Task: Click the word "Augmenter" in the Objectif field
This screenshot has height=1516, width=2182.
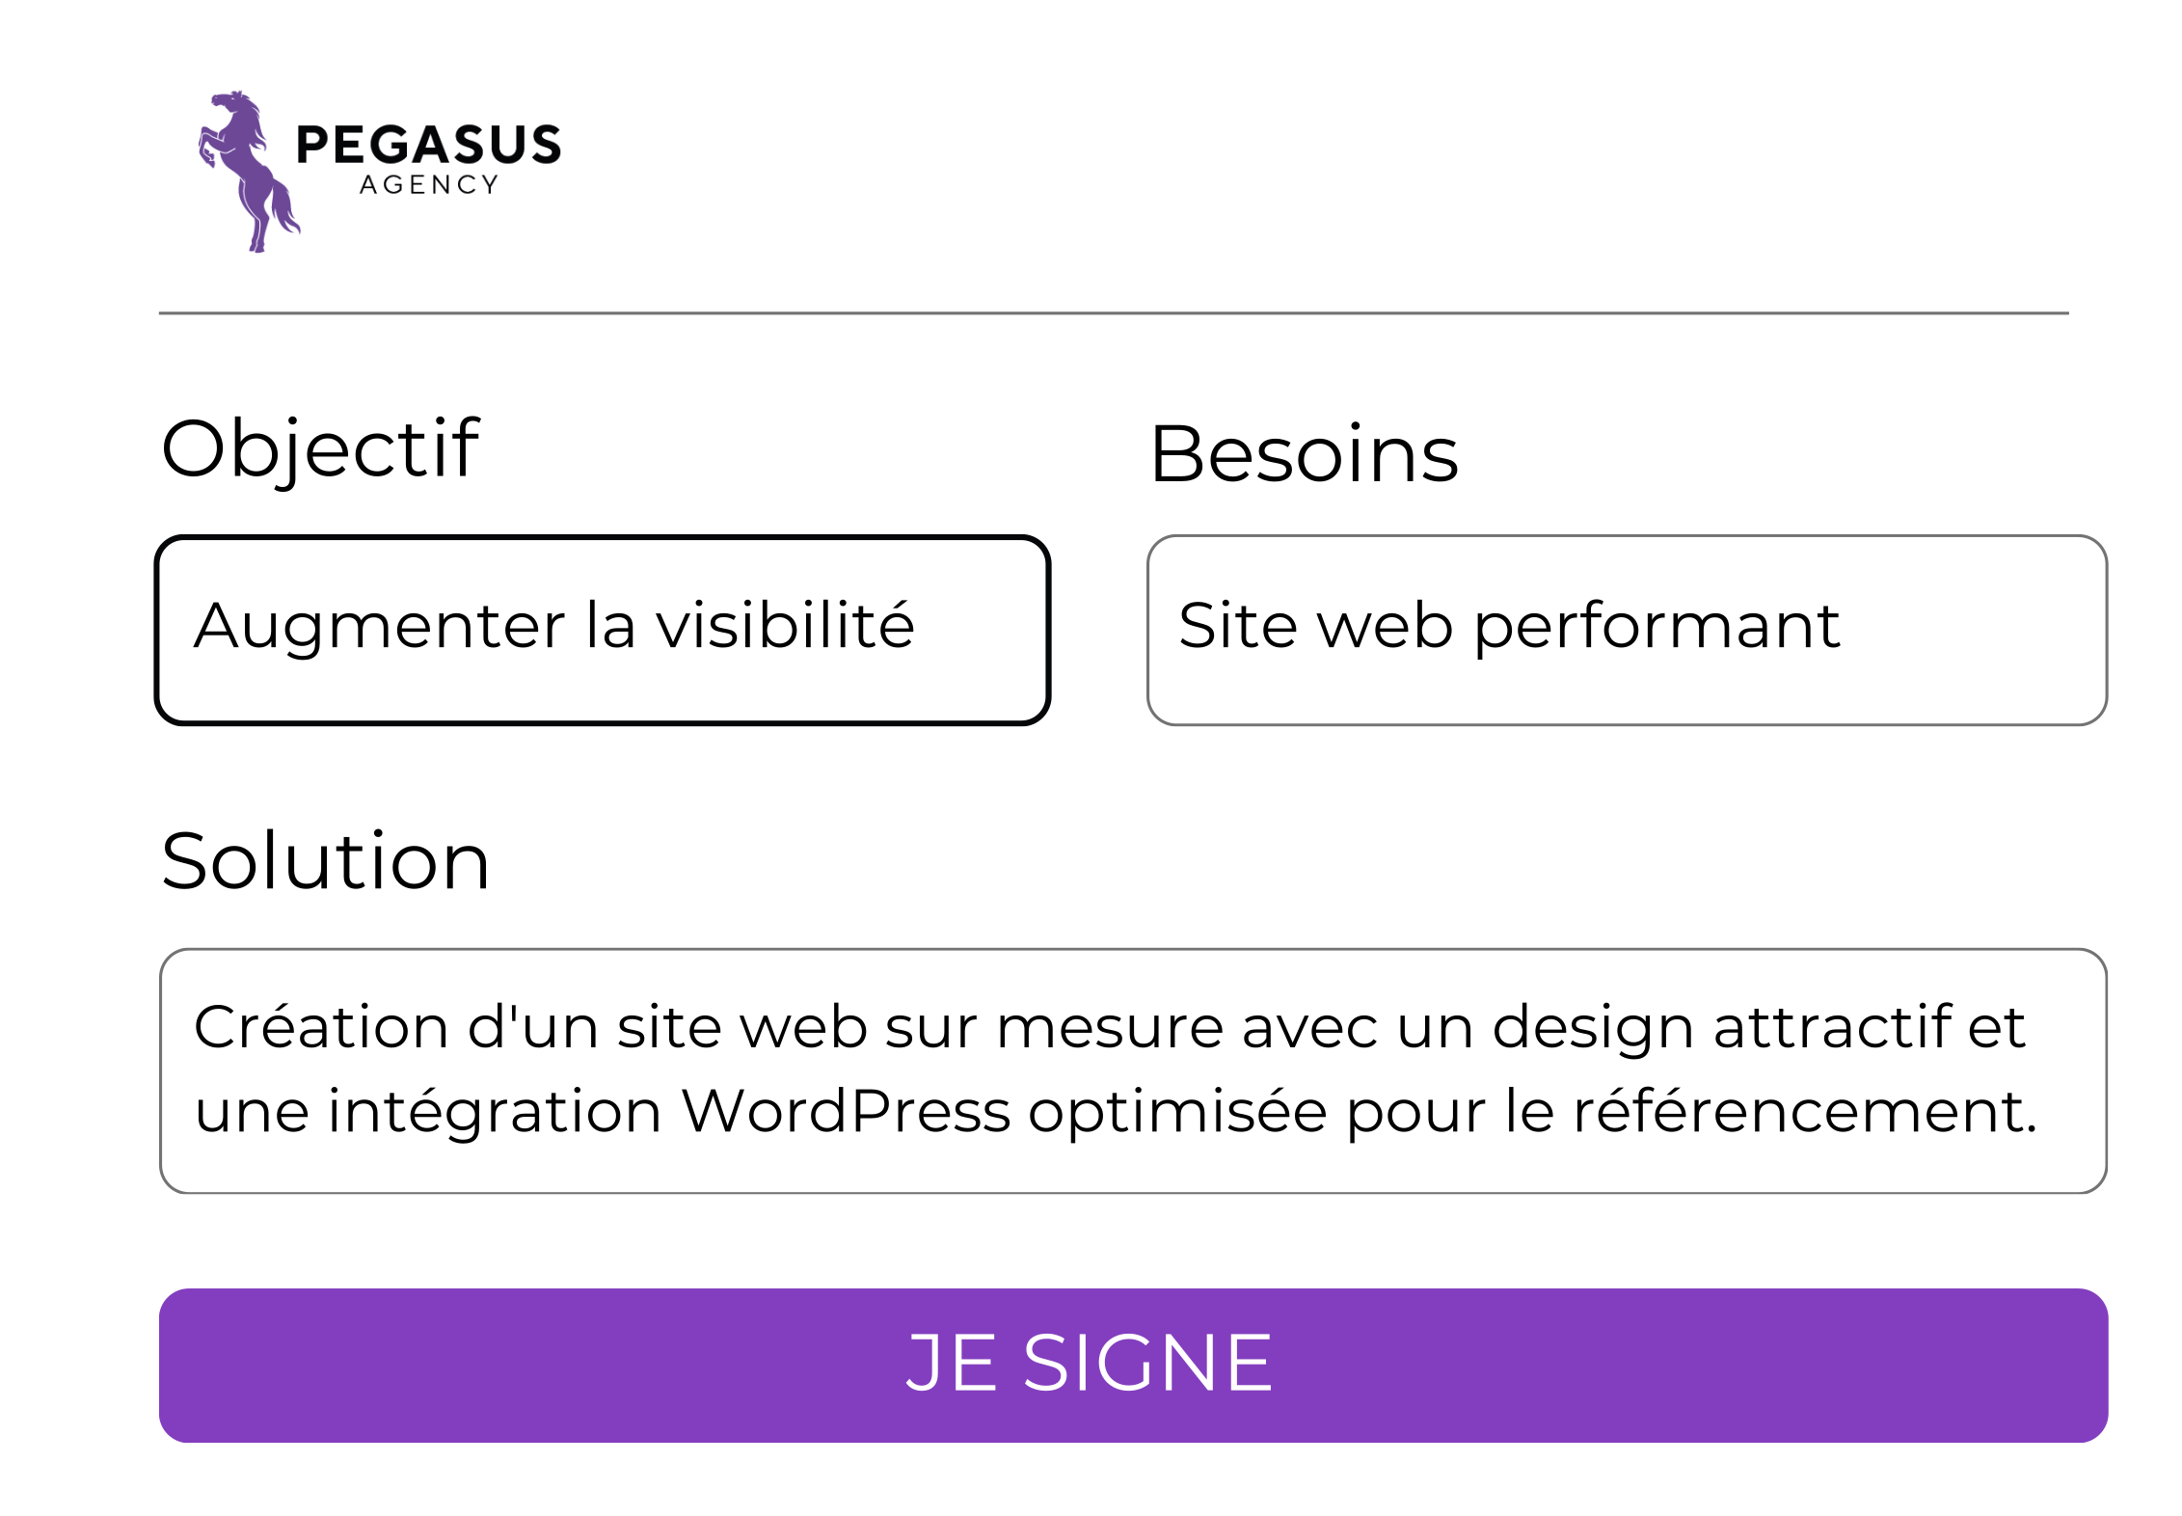Action: [x=379, y=627]
